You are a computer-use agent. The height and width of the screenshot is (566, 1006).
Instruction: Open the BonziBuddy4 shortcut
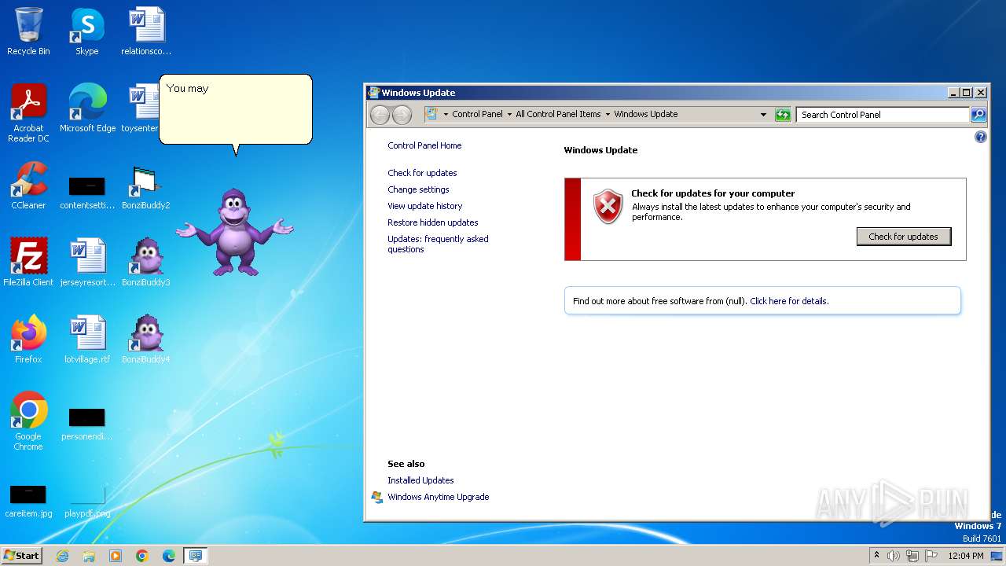146,340
